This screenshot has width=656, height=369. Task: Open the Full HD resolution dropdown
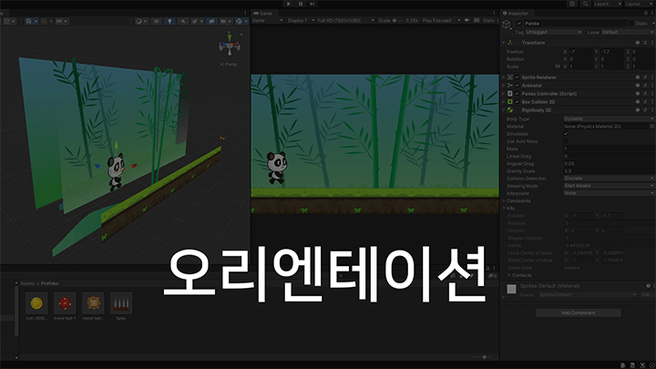pyautogui.click(x=345, y=20)
